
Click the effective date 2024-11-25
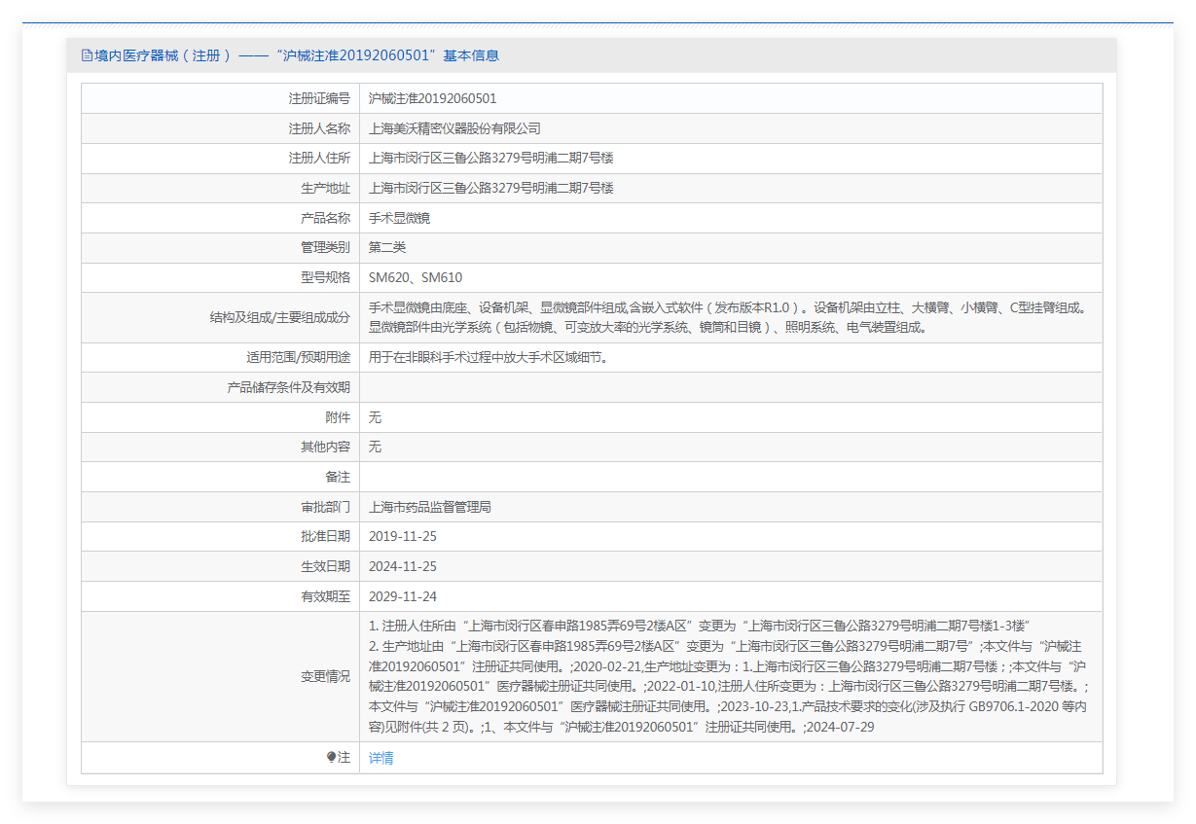click(x=403, y=566)
